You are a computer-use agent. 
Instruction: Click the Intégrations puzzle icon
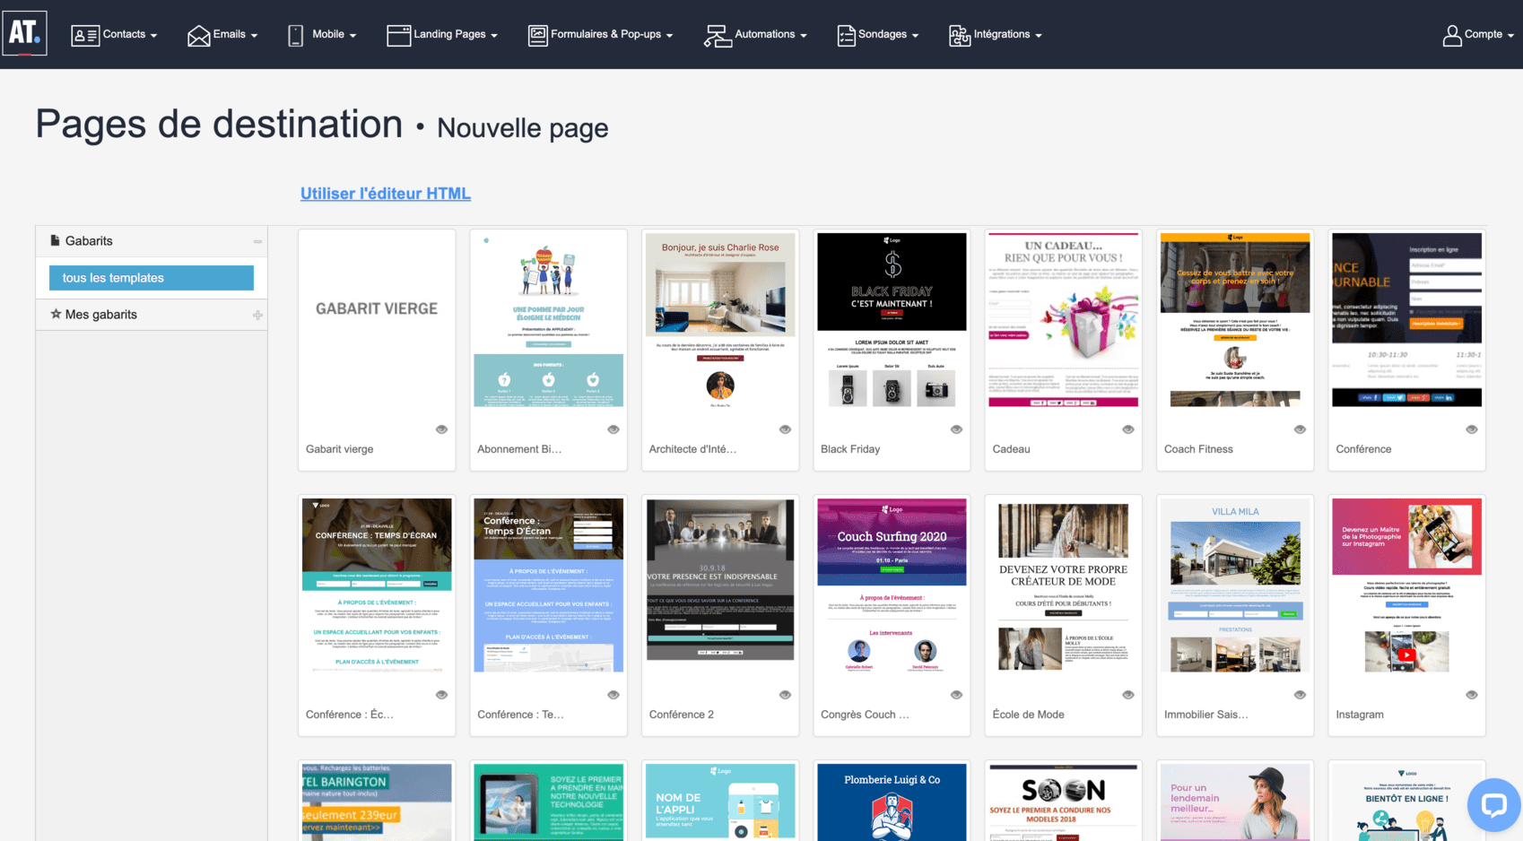click(960, 35)
